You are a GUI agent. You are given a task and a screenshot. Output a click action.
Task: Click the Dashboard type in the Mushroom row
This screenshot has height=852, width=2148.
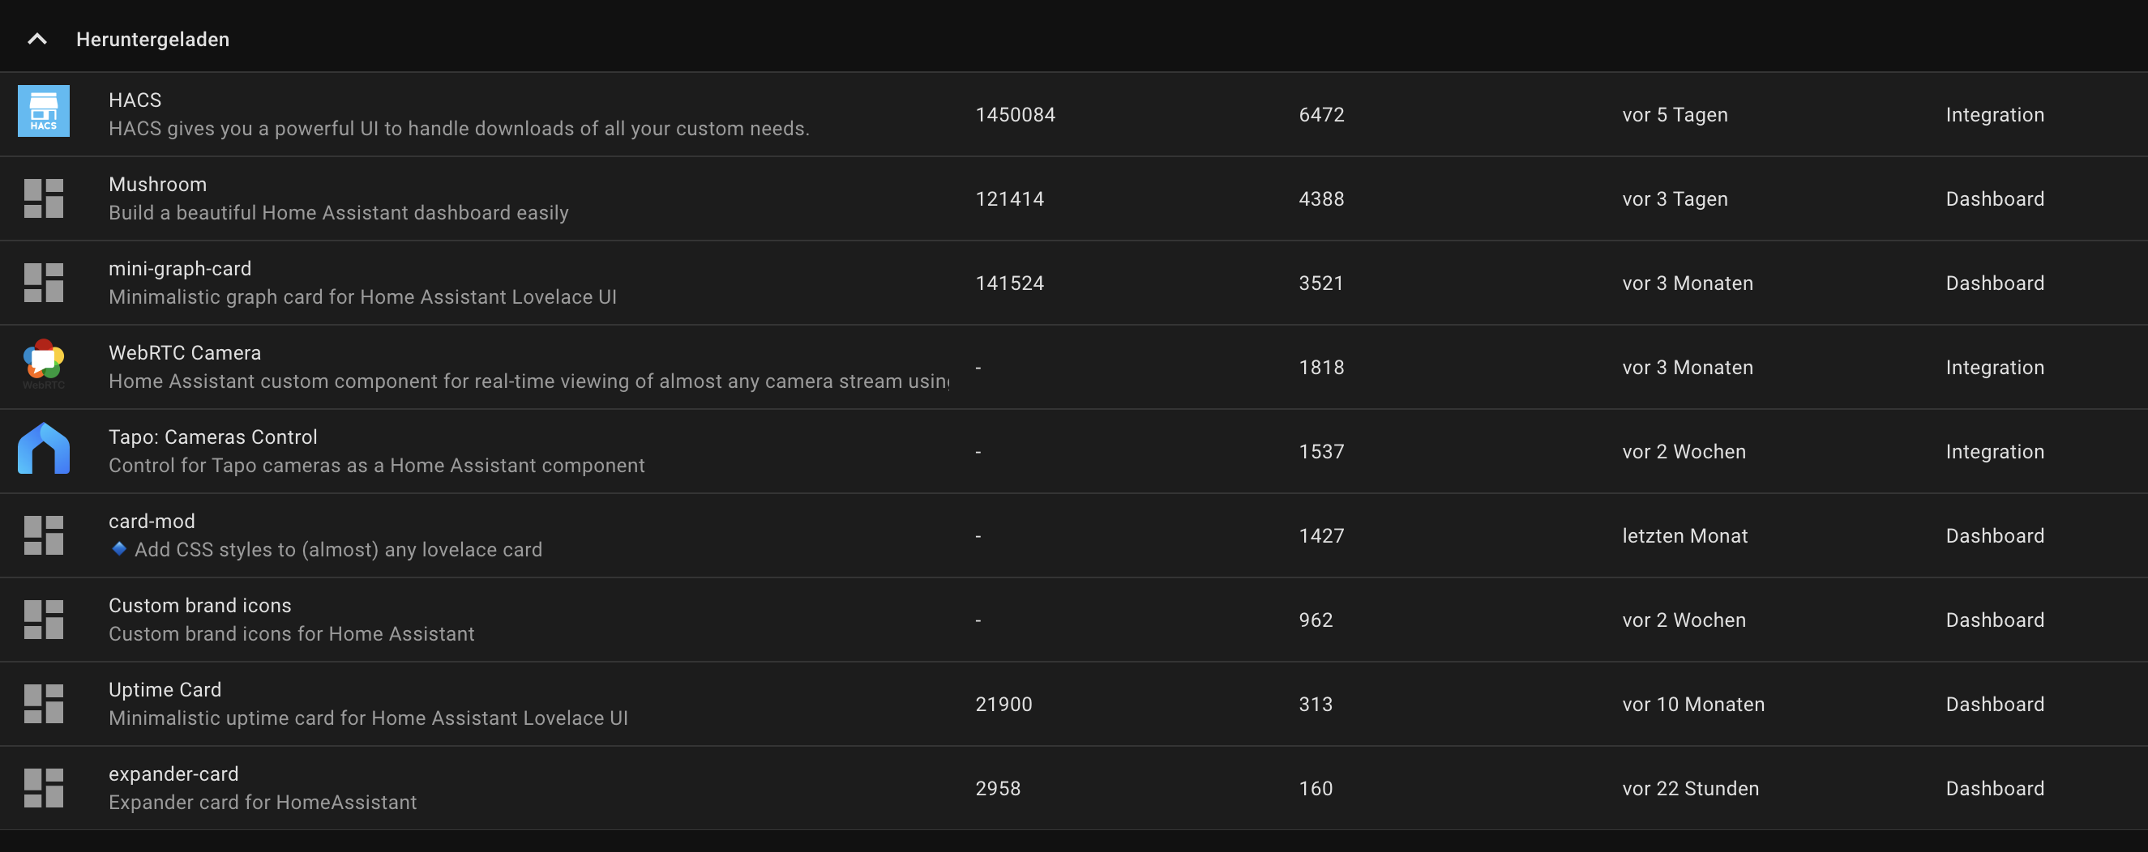(1996, 198)
